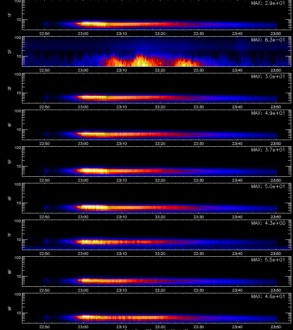Click 22:50 tick label under 7F panel

pyautogui.click(x=45, y=253)
